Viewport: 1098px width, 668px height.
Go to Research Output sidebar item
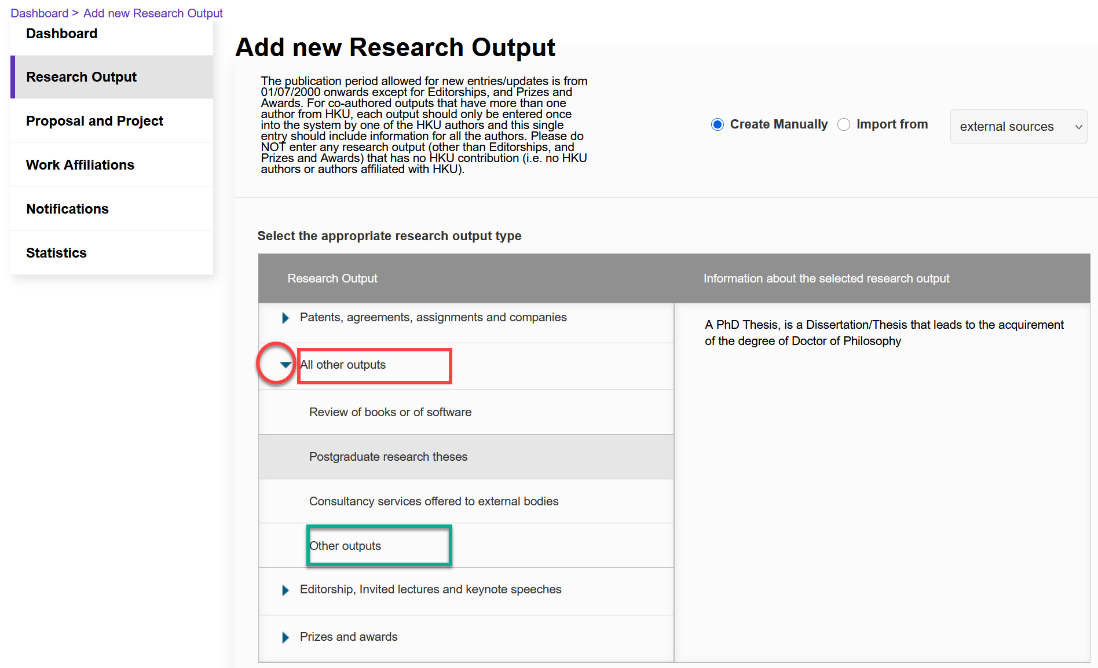pyautogui.click(x=112, y=77)
